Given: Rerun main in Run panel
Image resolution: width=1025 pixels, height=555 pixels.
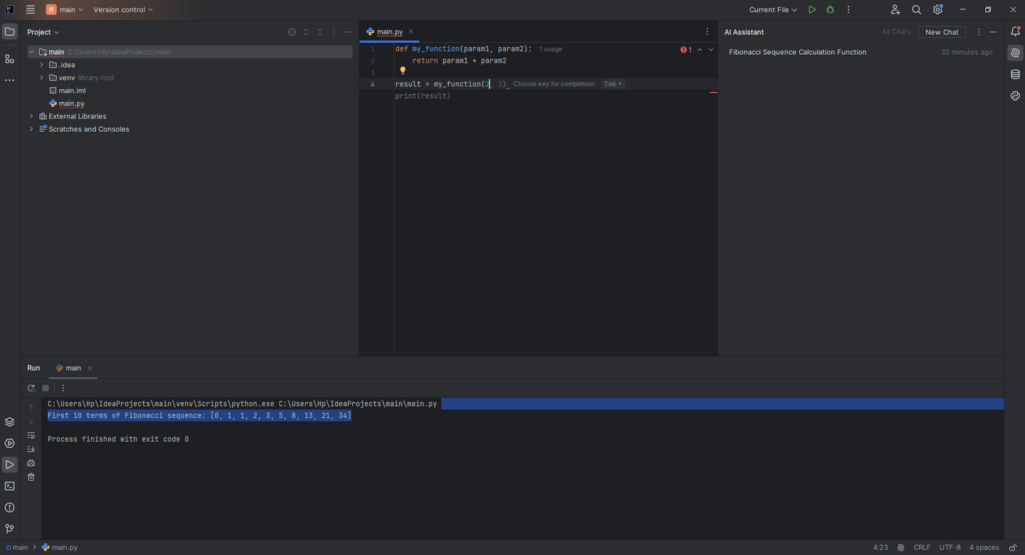Looking at the screenshot, I should [31, 388].
